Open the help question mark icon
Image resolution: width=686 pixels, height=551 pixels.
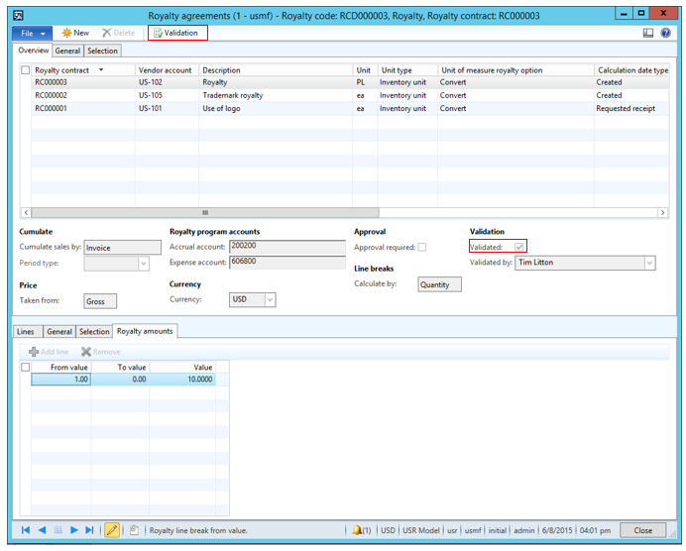click(664, 33)
